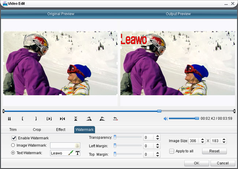The image size is (238, 169).
Task: Decrease image height 183 with down arrow
Action: tap(224, 142)
